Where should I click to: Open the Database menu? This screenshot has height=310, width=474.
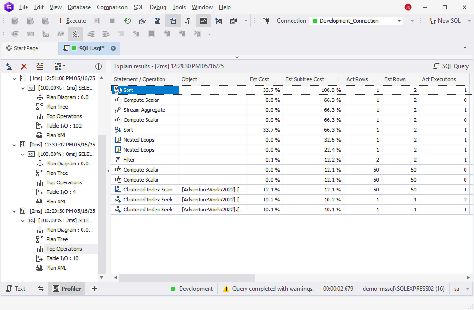(79, 7)
